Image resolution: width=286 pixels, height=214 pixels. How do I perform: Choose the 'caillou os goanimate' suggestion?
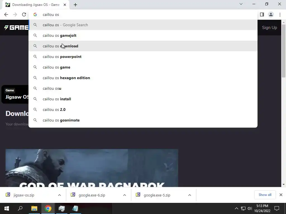[x=143, y=120]
